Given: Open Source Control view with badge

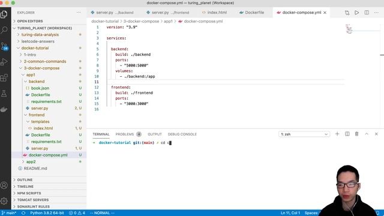Looking at the screenshot, I should tap(4, 46).
